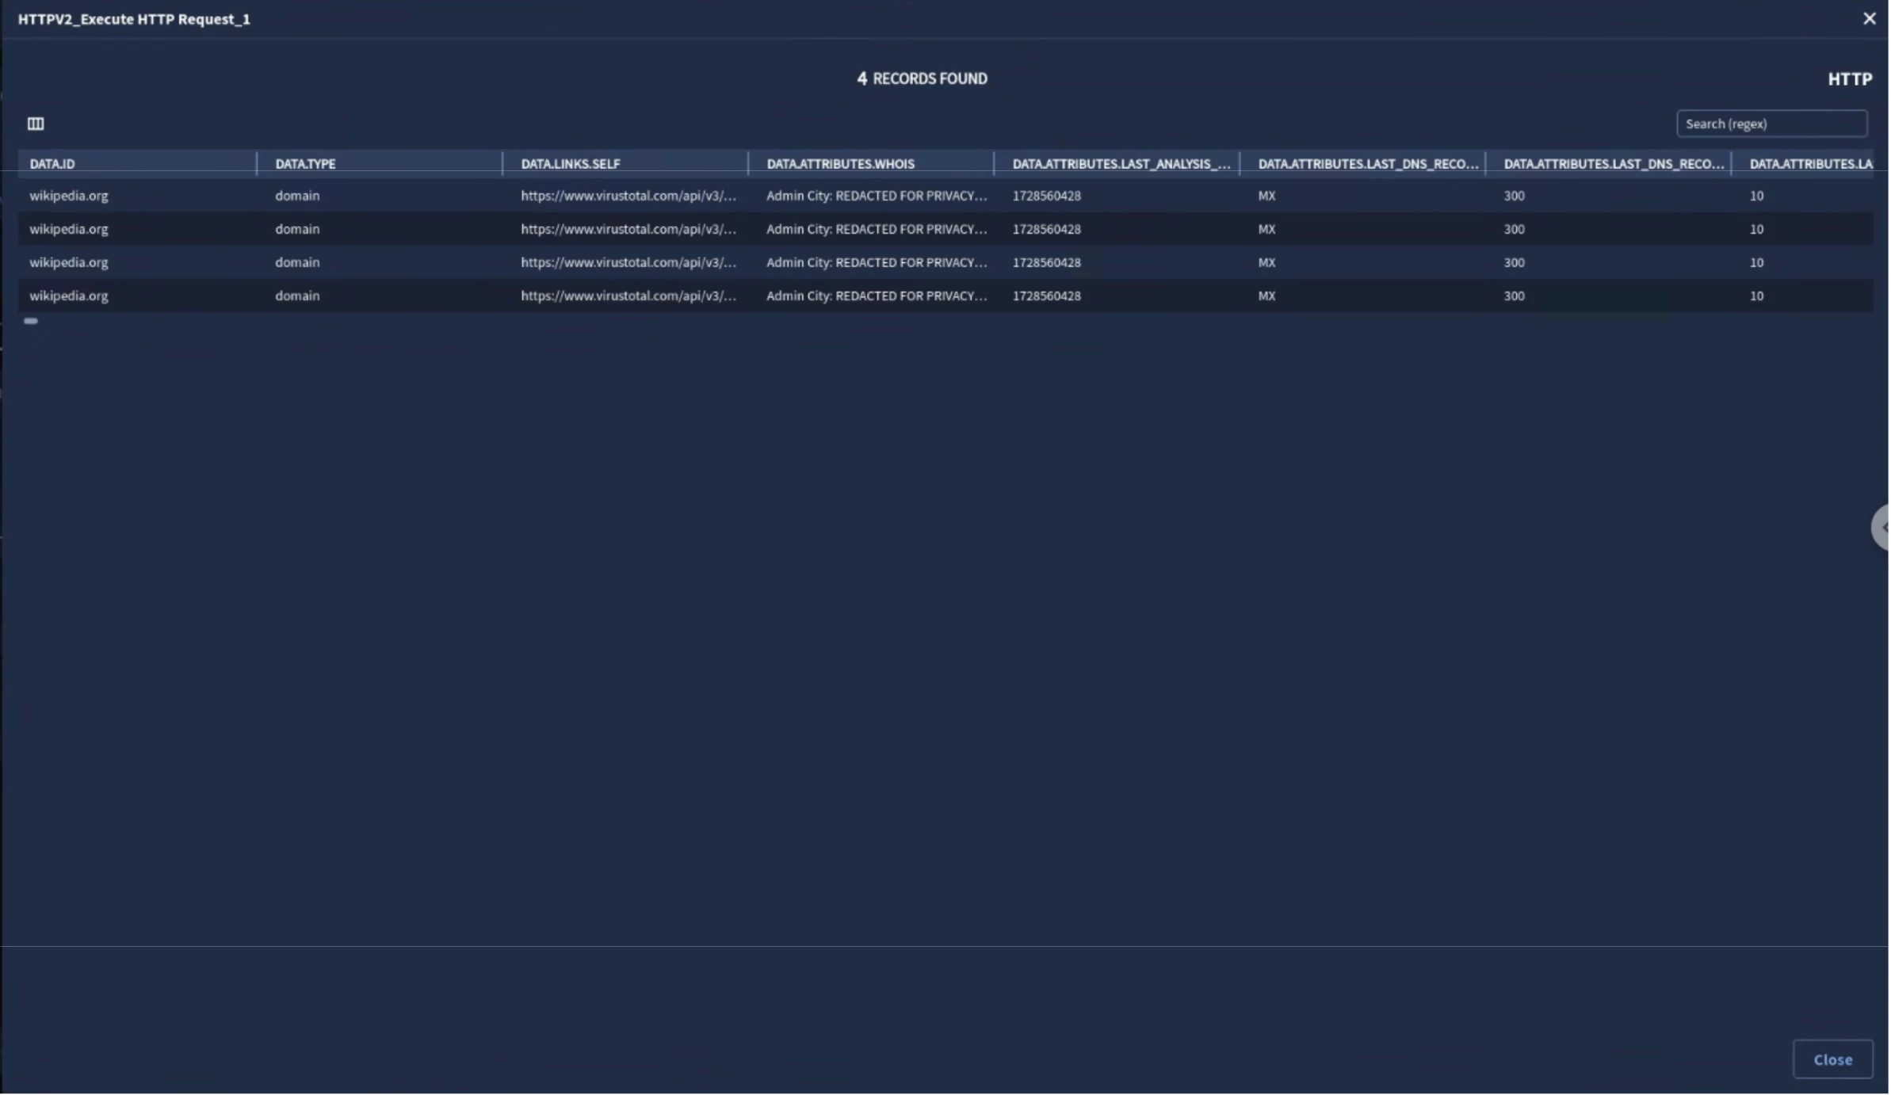Click 'domain' in the first row
Screen dimensions: 1891x1095
point(298,196)
